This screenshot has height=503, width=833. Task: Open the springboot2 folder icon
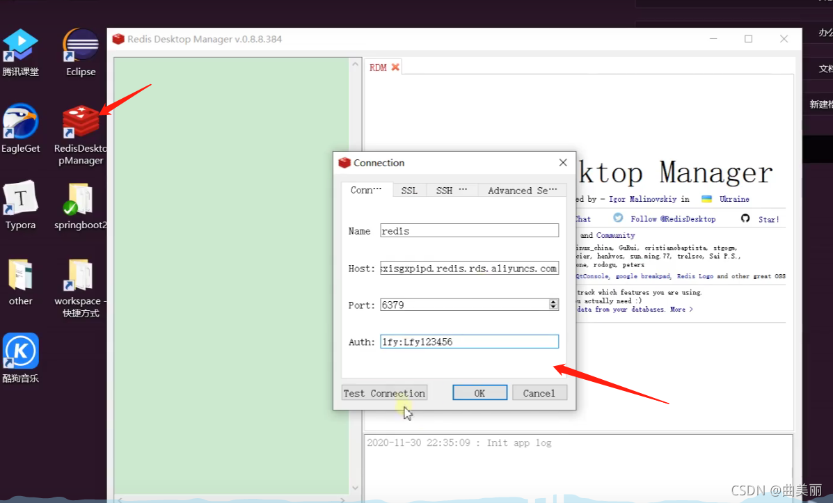tap(81, 206)
